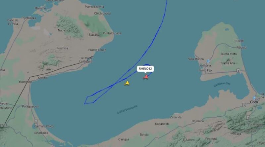
Task: Click route 4 shield near Curimagua
Action: tap(248, 118)
